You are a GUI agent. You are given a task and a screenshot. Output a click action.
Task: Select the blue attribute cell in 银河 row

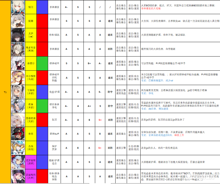(x=42, y=7)
